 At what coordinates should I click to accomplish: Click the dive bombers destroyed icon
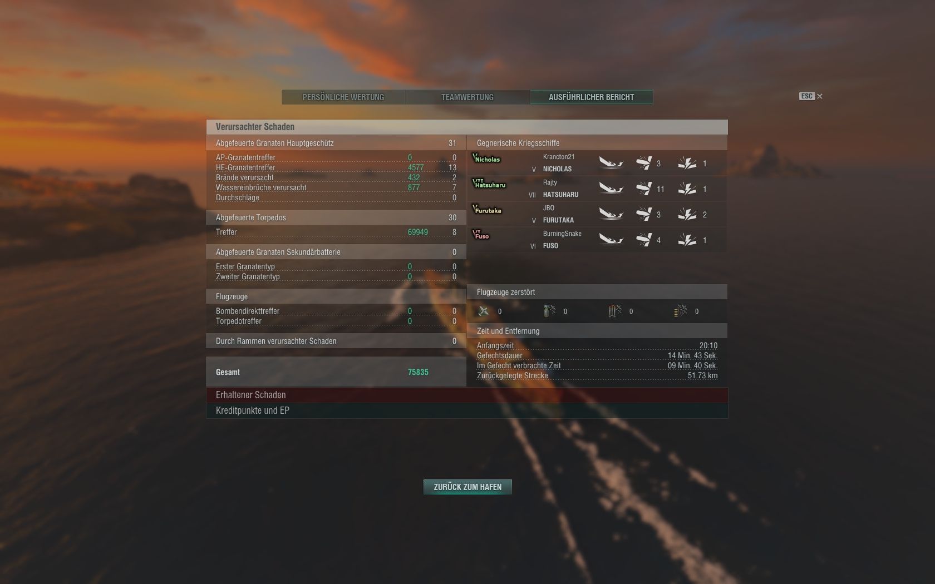(x=549, y=311)
